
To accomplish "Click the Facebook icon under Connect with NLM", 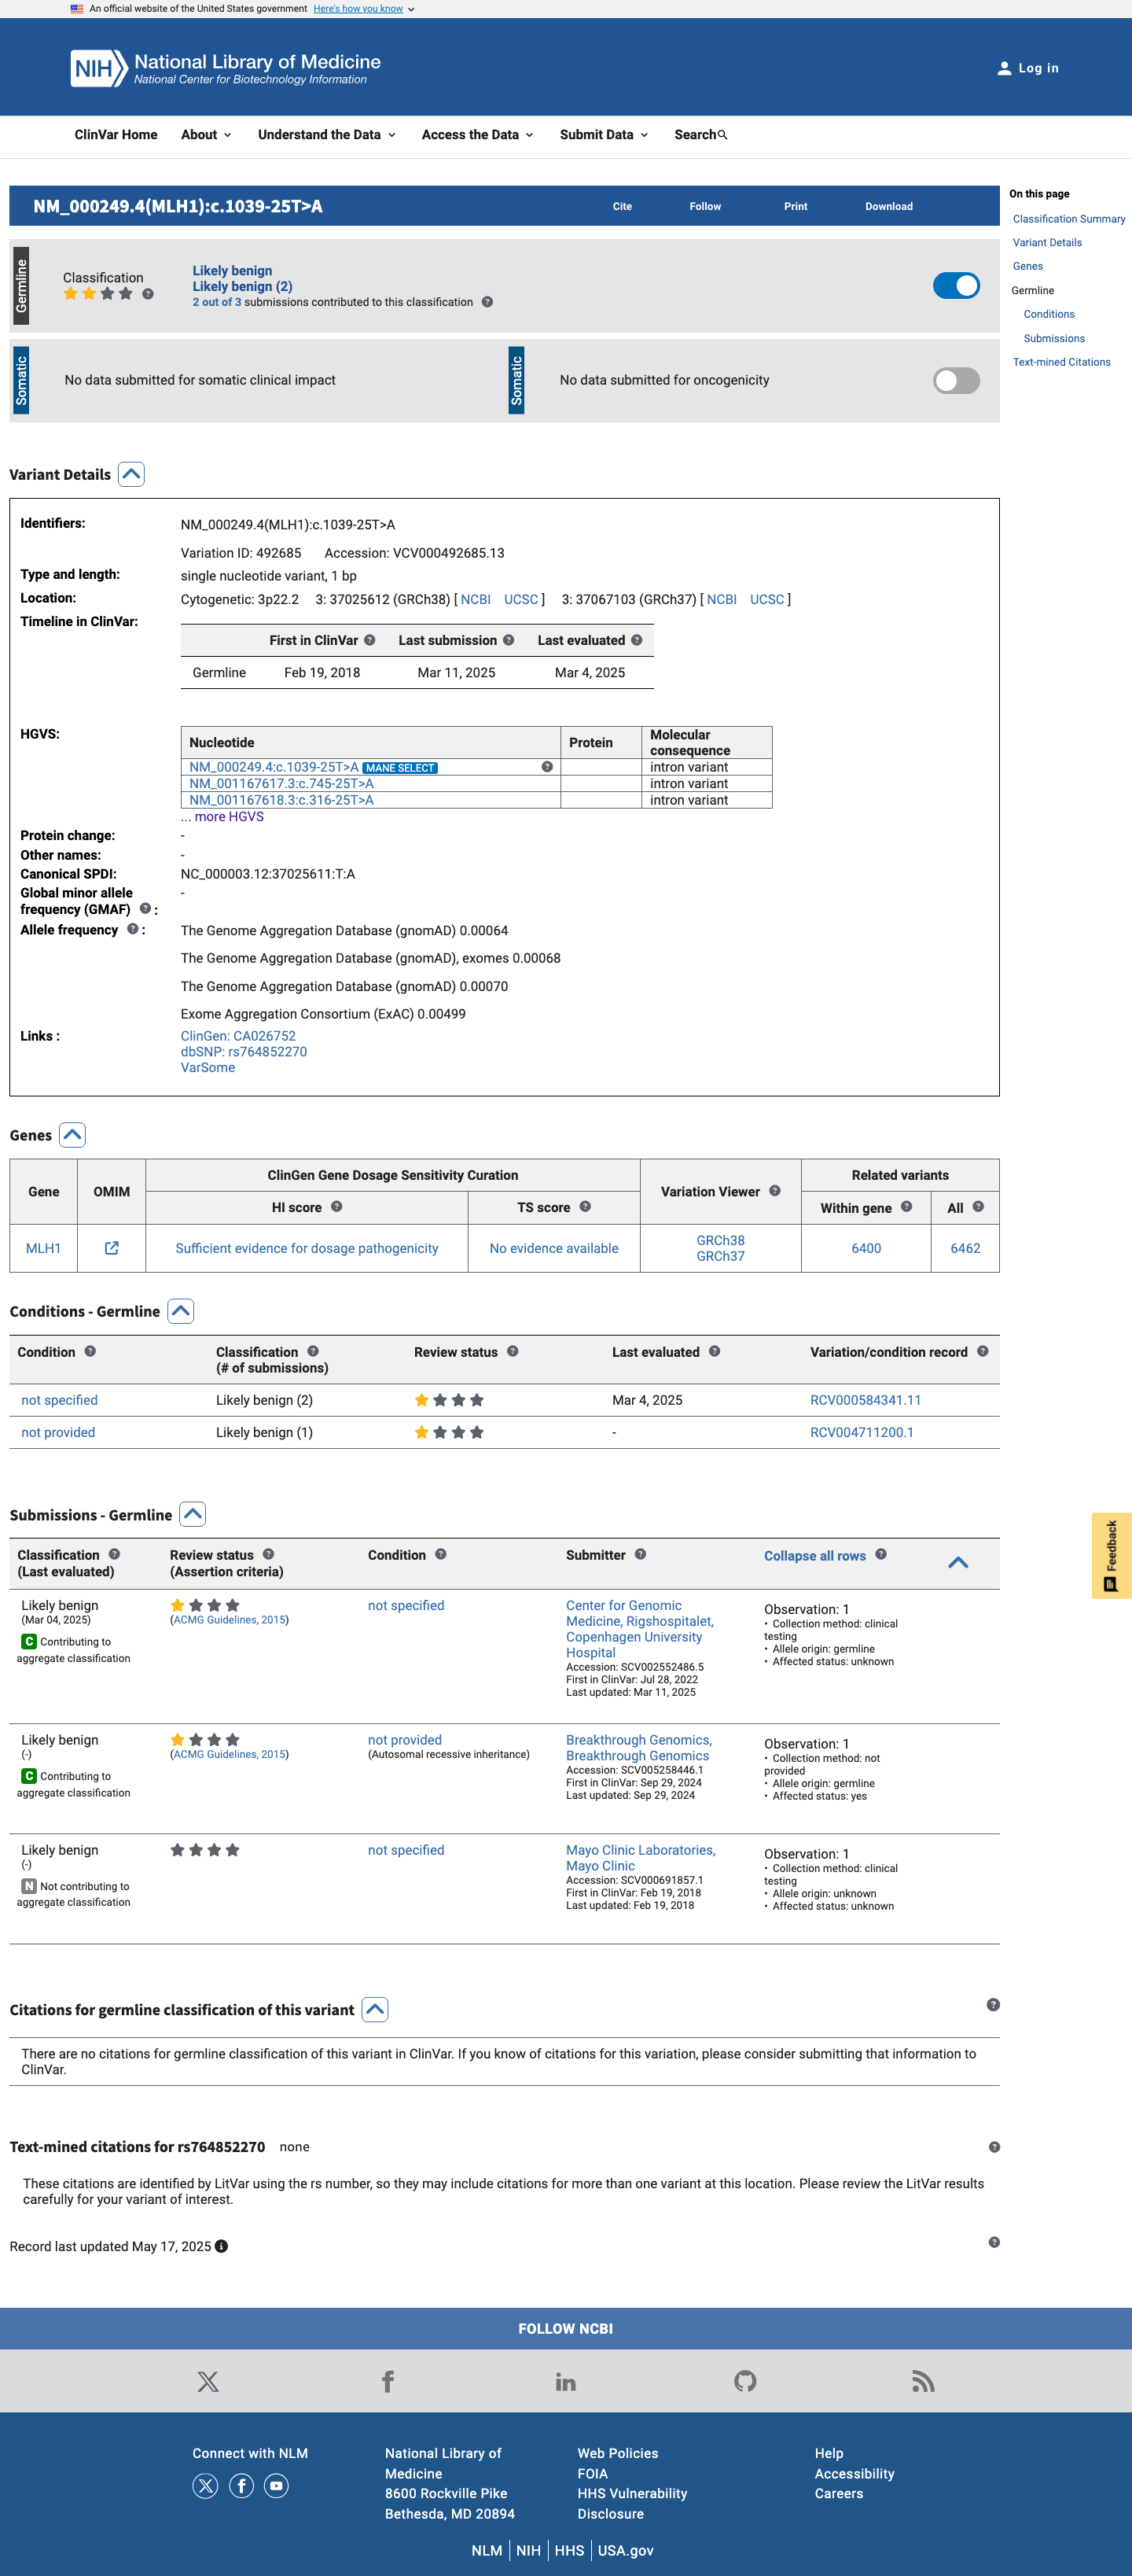I will coord(241,2486).
